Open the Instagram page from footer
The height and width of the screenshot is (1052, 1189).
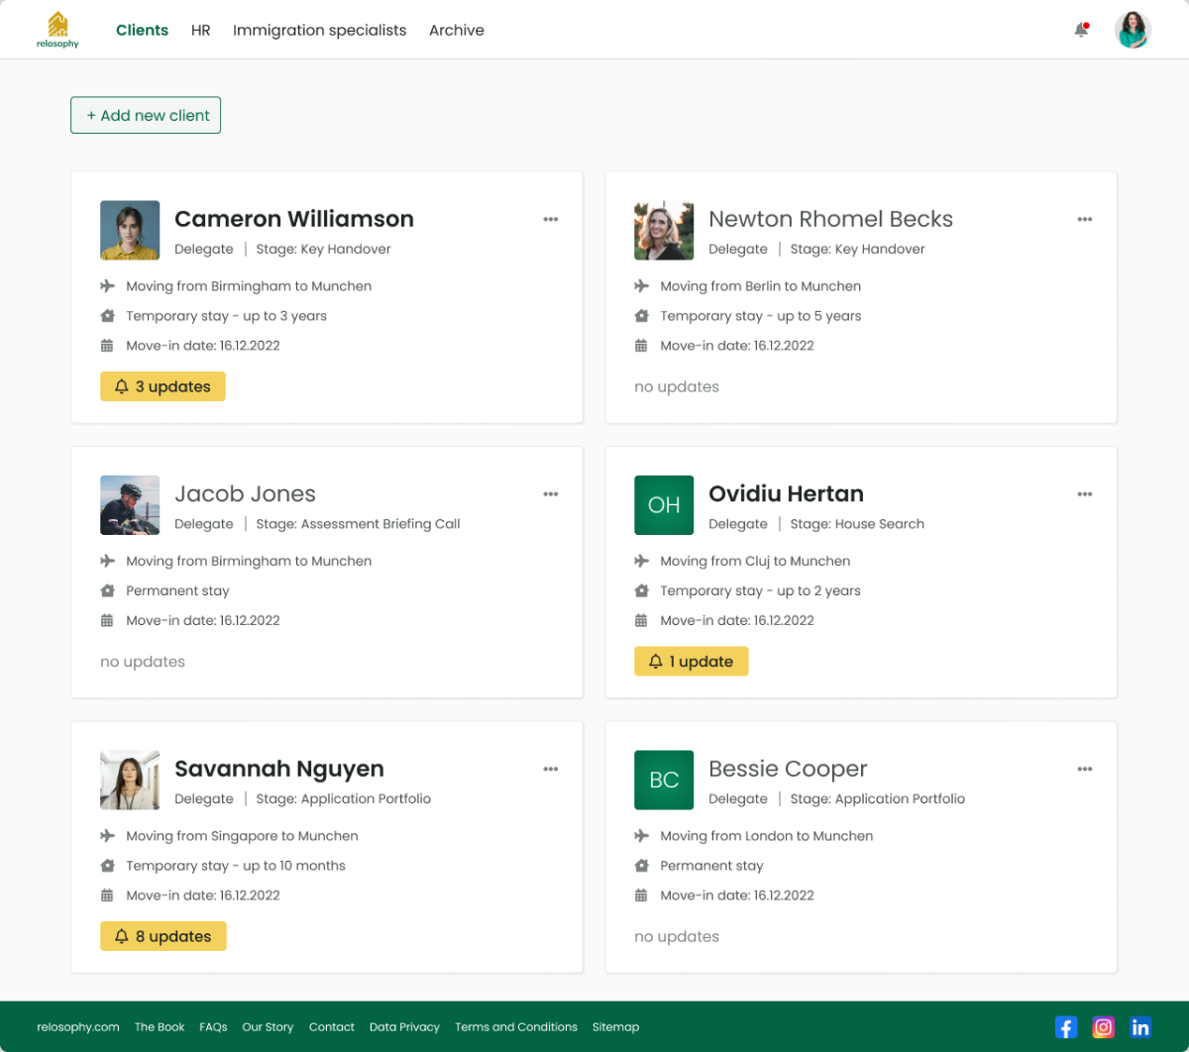1103,1027
